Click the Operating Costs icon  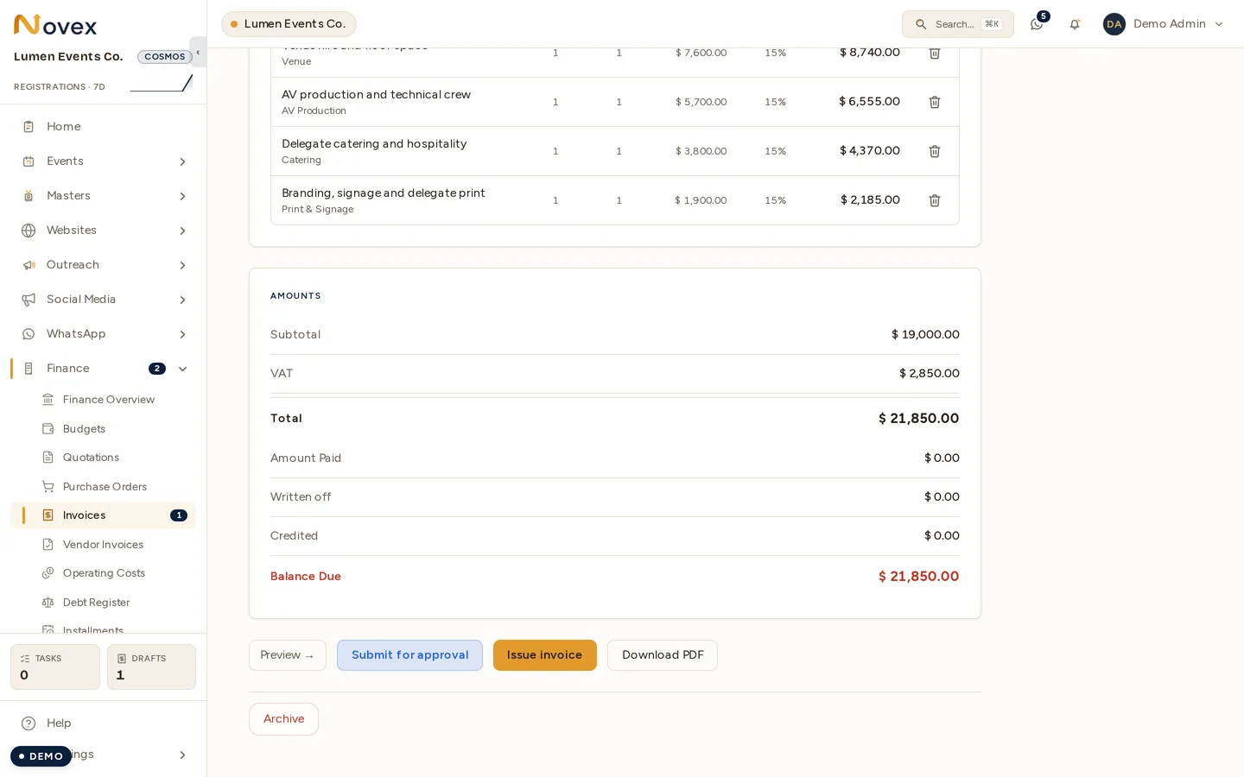coord(48,573)
